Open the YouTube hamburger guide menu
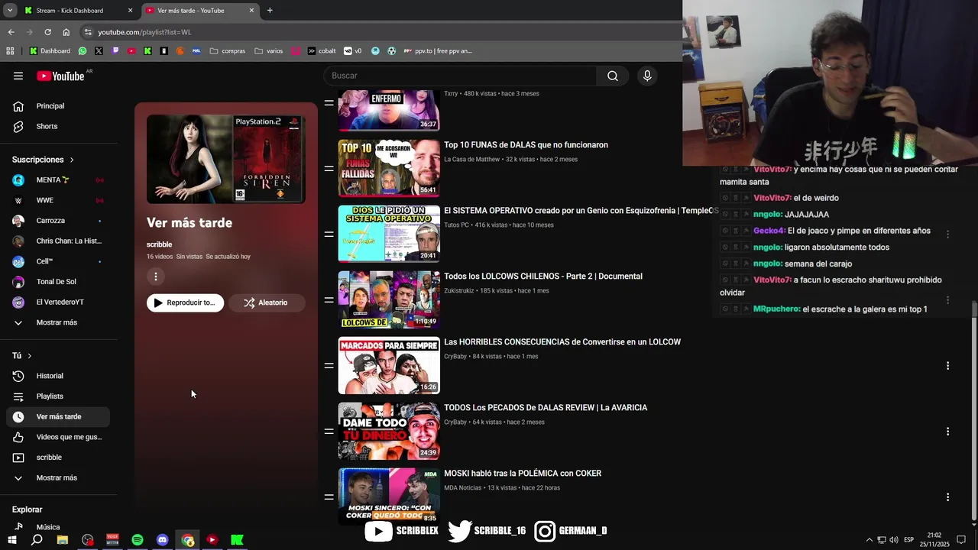The height and width of the screenshot is (550, 978). click(18, 76)
